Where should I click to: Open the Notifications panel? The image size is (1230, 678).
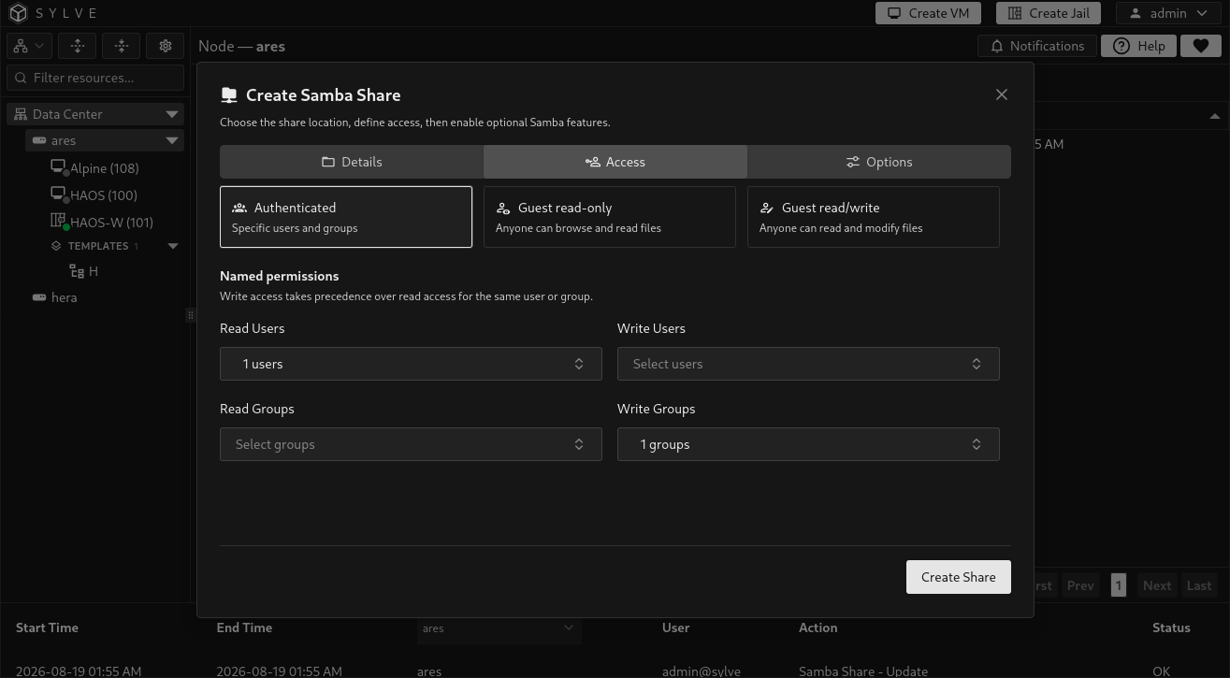1036,46
